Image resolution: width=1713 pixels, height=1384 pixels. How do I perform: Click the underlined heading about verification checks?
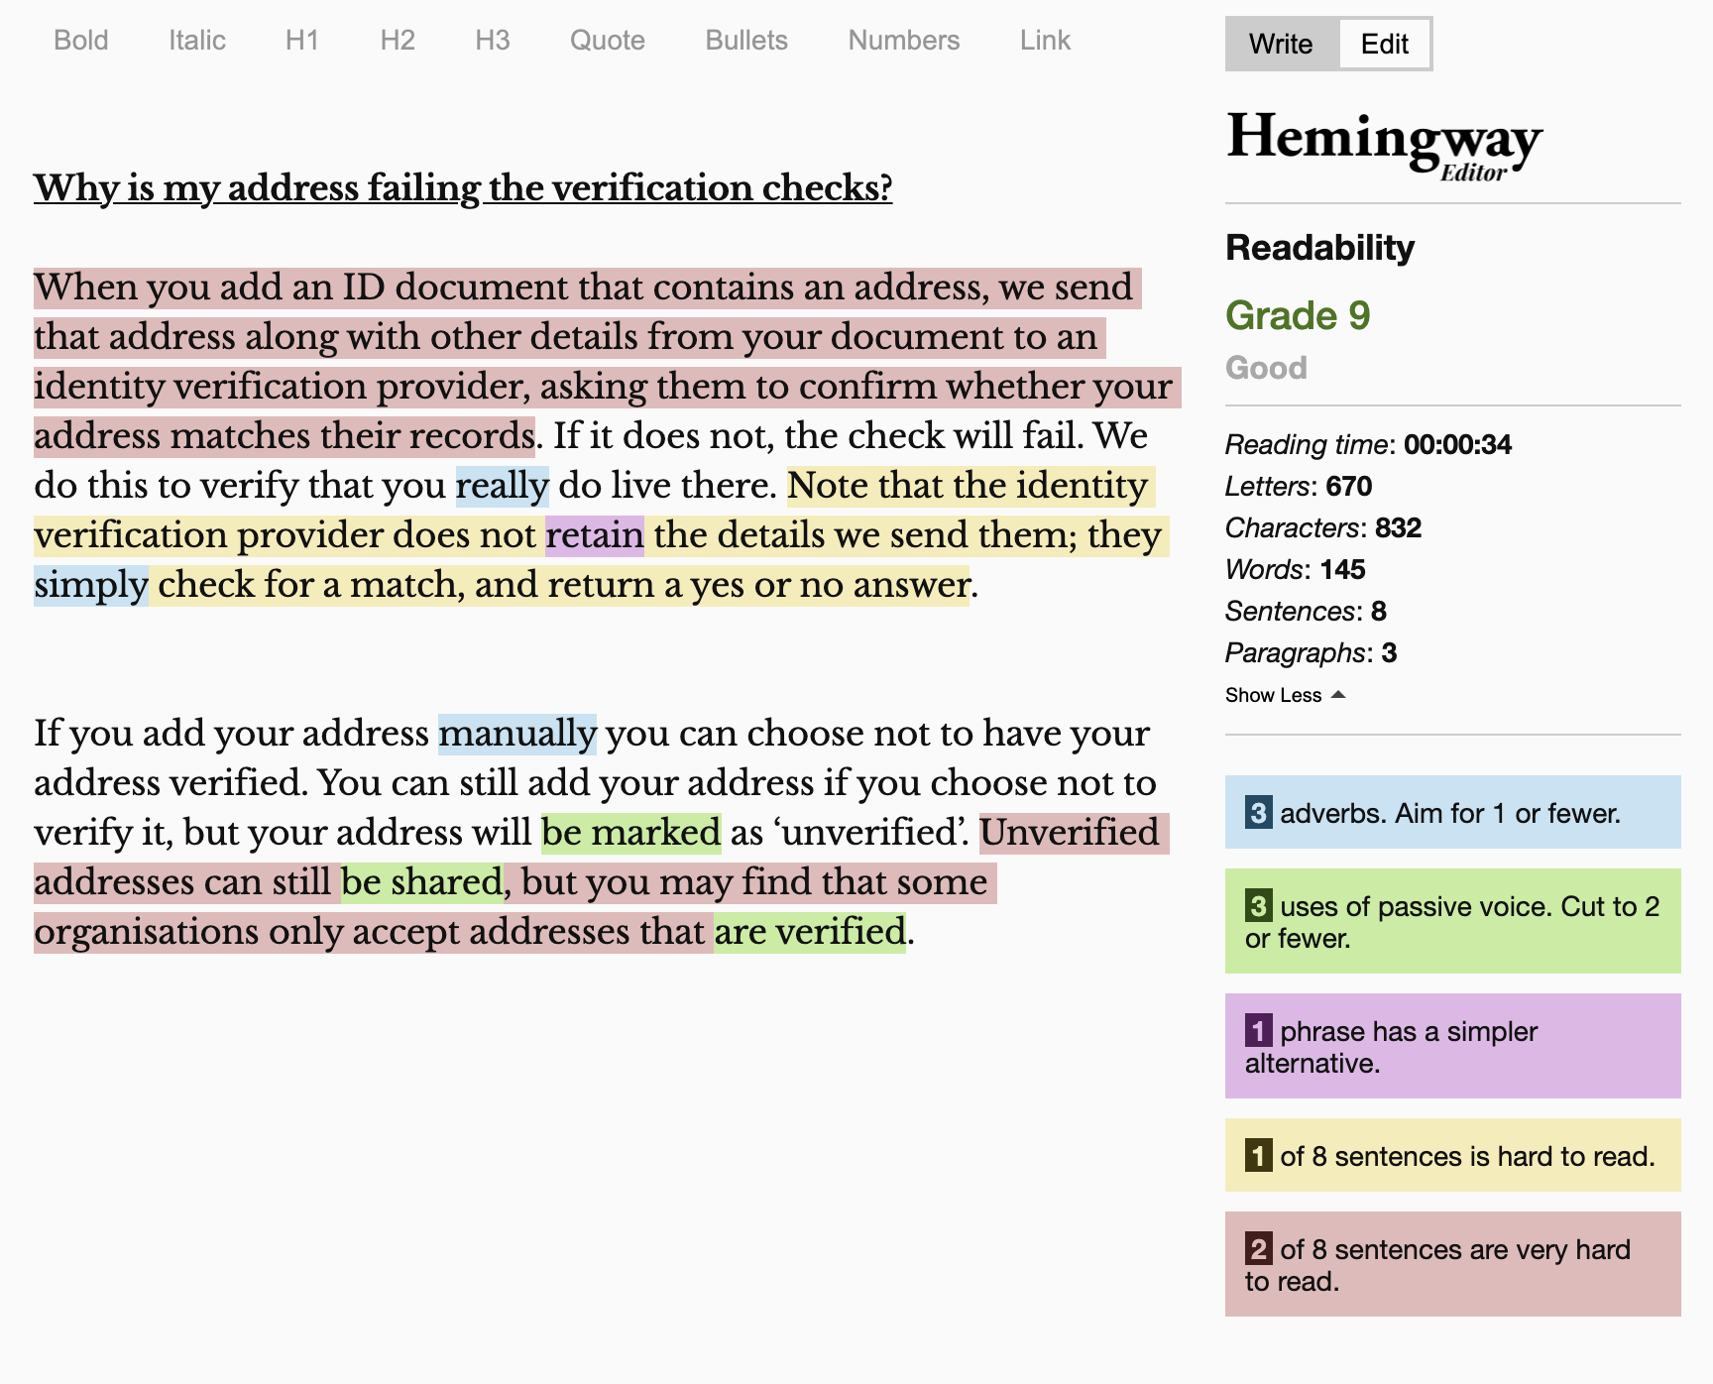point(463,187)
